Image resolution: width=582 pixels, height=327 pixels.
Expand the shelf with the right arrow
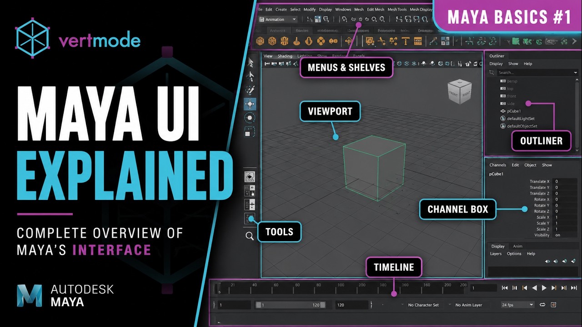575,41
